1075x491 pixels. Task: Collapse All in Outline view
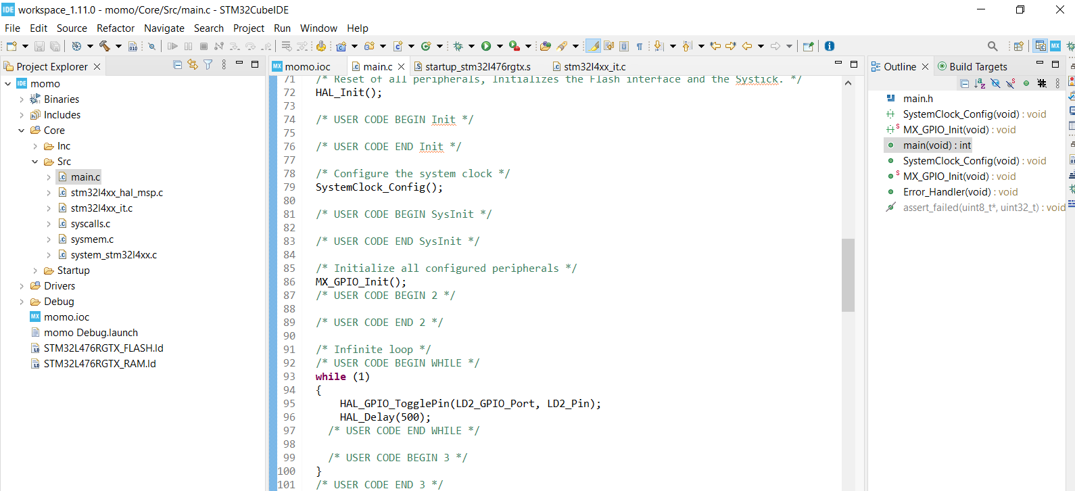(965, 83)
